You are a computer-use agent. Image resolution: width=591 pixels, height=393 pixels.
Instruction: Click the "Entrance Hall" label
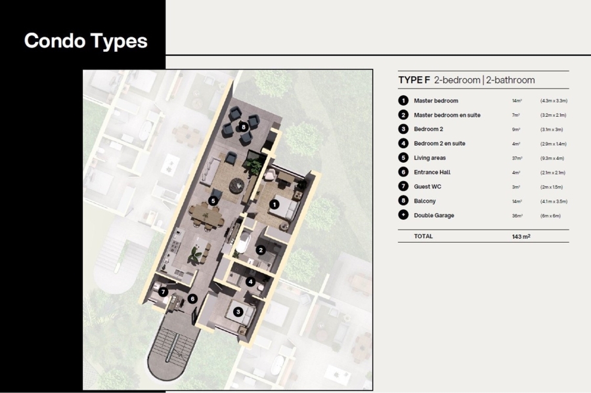432,172
